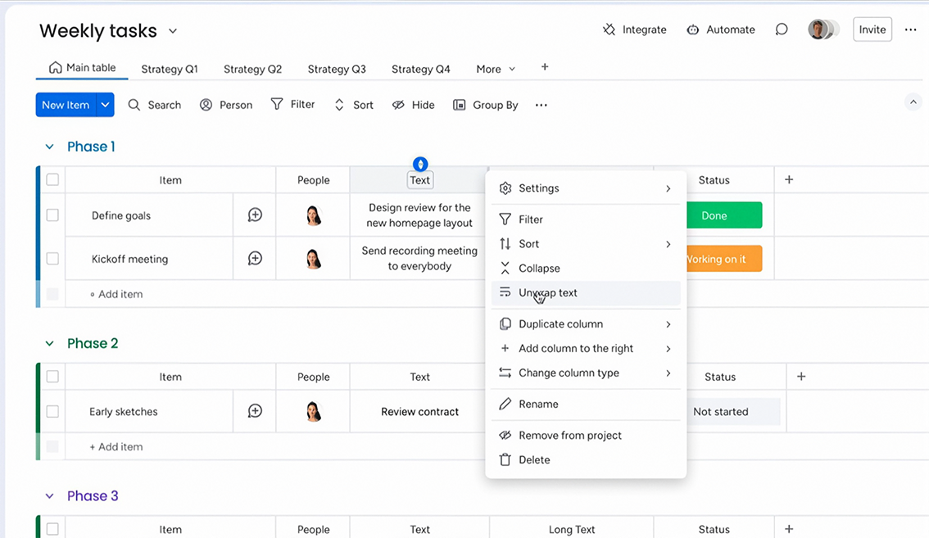Open the Integrate icon in header
929x538 pixels.
[x=609, y=29]
